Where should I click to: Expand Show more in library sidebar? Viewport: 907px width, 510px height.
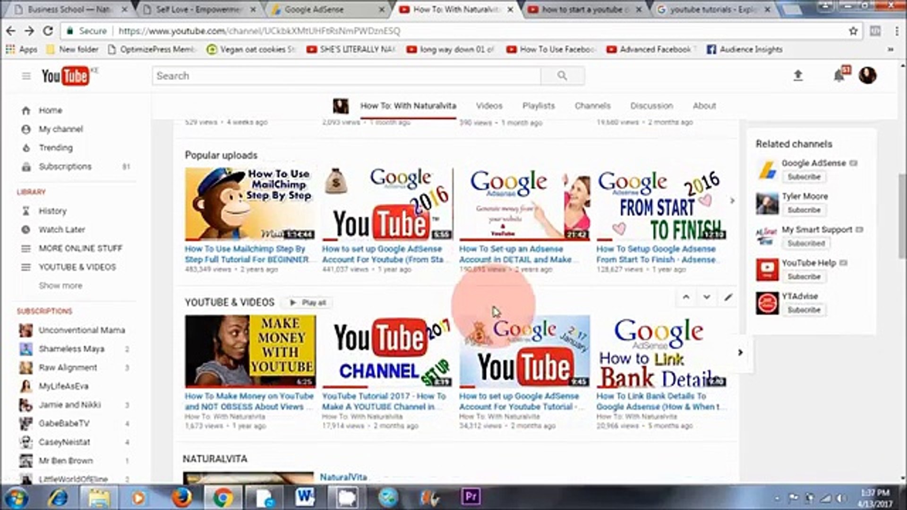60,286
